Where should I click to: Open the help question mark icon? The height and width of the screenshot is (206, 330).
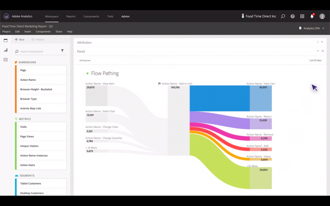point(293,16)
